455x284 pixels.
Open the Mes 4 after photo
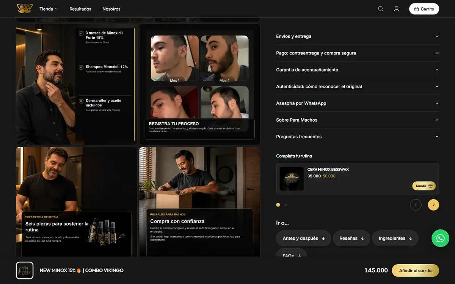click(x=224, y=58)
